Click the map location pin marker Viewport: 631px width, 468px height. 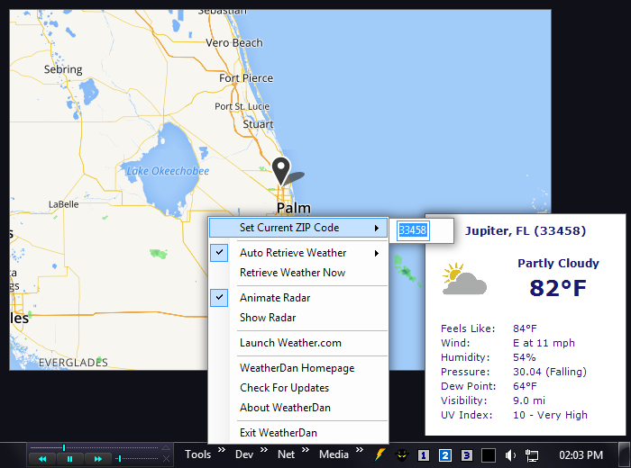click(281, 171)
